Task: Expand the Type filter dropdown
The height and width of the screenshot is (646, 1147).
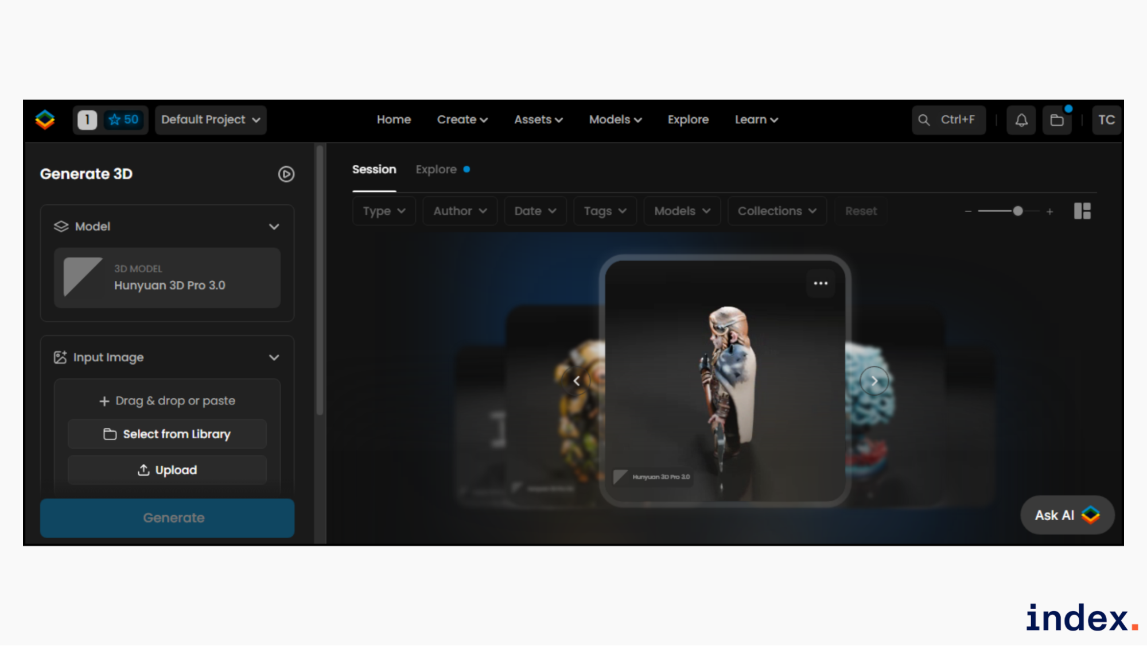Action: coord(383,211)
